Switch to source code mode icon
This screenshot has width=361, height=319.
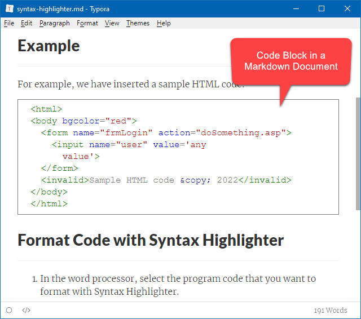coord(27,310)
